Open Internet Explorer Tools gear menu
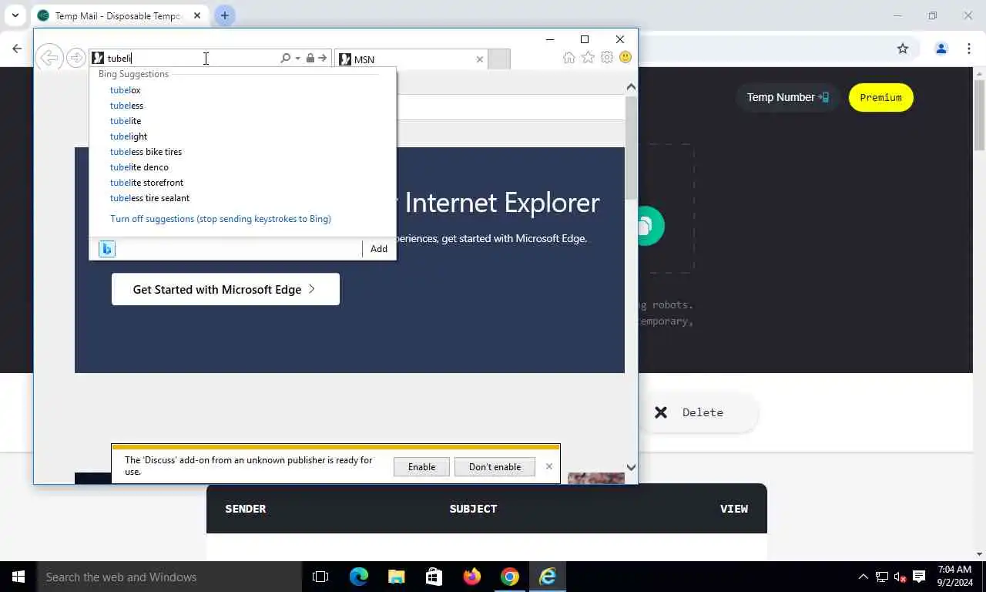The height and width of the screenshot is (592, 986). pyautogui.click(x=606, y=58)
